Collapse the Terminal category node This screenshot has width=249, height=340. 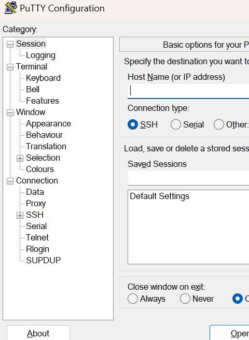(10, 67)
